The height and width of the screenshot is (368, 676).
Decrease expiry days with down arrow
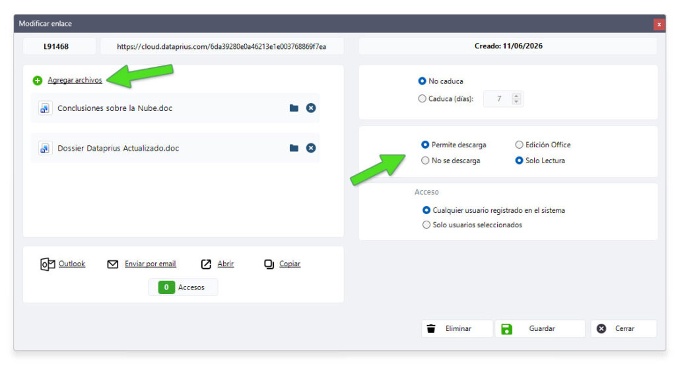click(516, 102)
